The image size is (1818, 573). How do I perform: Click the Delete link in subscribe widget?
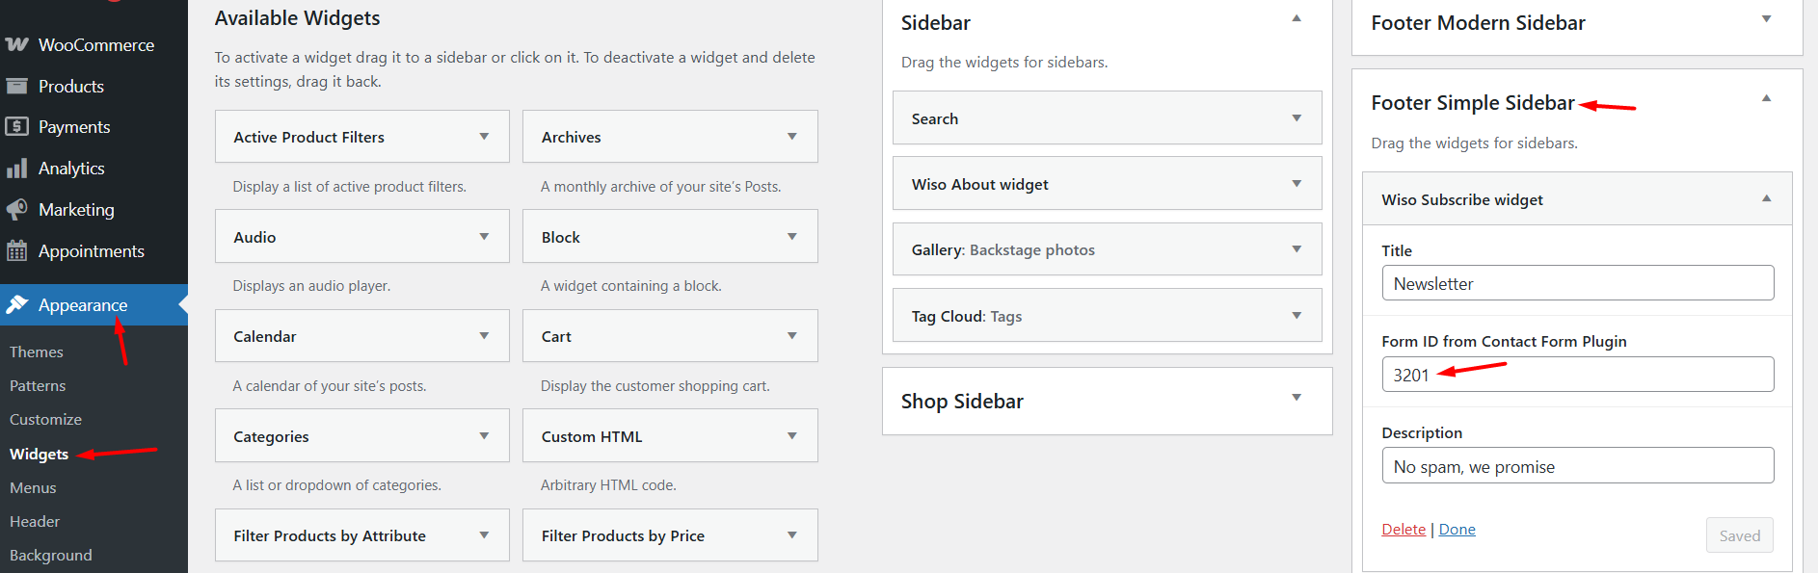[1404, 530]
